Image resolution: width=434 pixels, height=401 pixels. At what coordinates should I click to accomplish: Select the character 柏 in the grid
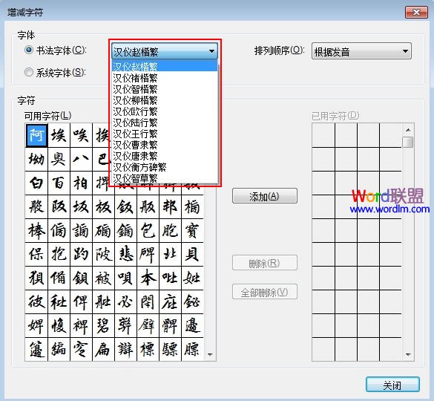tap(81, 183)
